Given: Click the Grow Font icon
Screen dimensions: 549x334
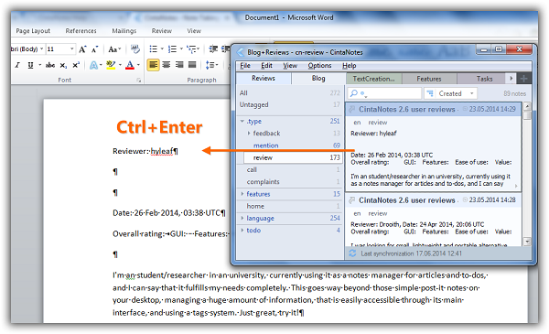Looking at the screenshot, I should coord(82,49).
